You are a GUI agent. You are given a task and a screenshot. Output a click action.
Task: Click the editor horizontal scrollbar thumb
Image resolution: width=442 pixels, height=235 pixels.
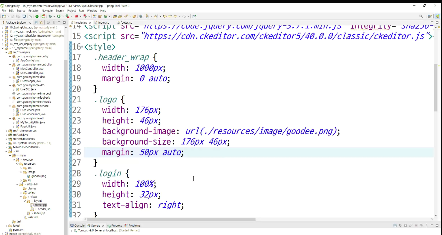coord(171,219)
